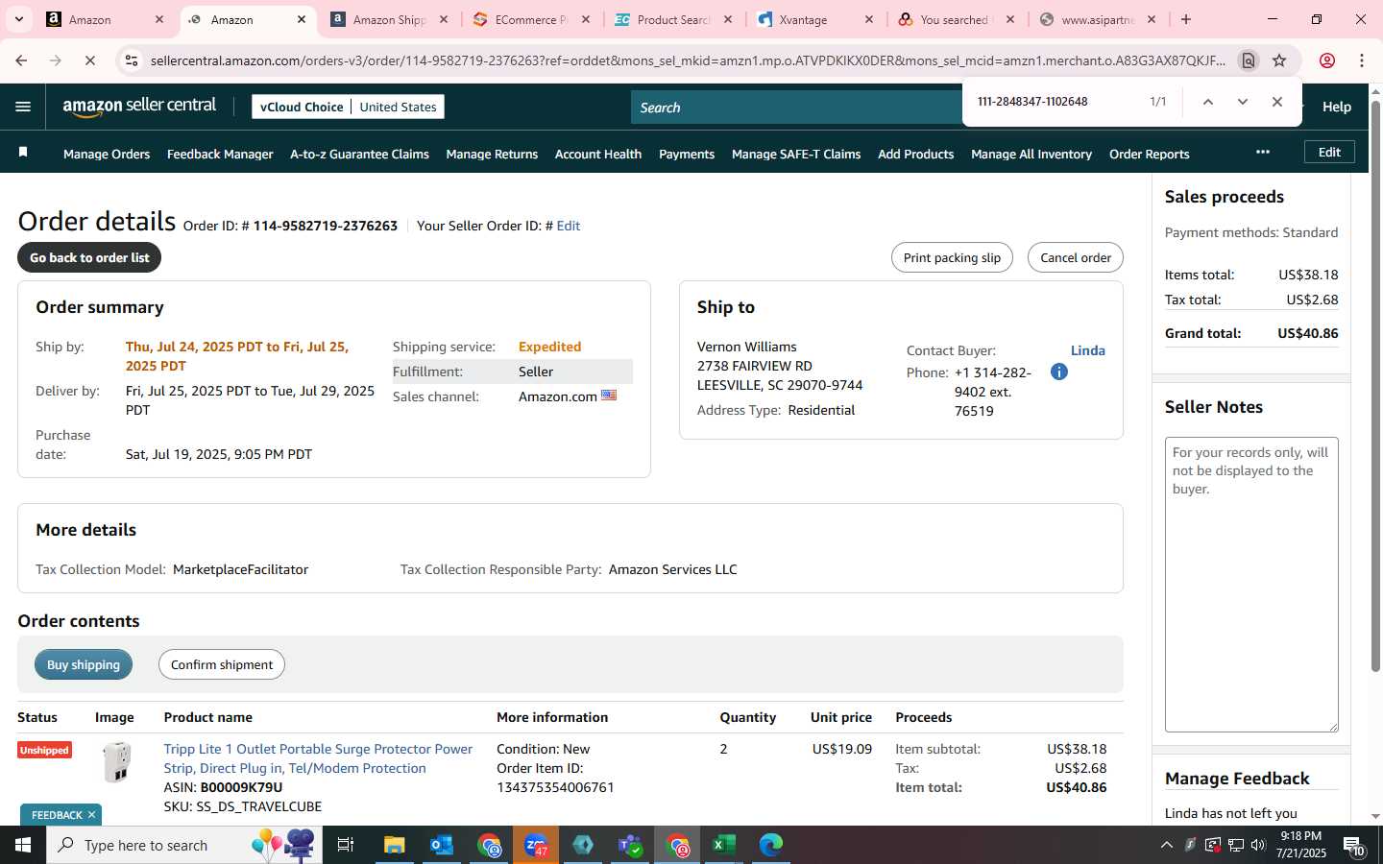Open the browser profile icon
Viewport: 1383px width, 864px height.
pyautogui.click(x=1326, y=60)
